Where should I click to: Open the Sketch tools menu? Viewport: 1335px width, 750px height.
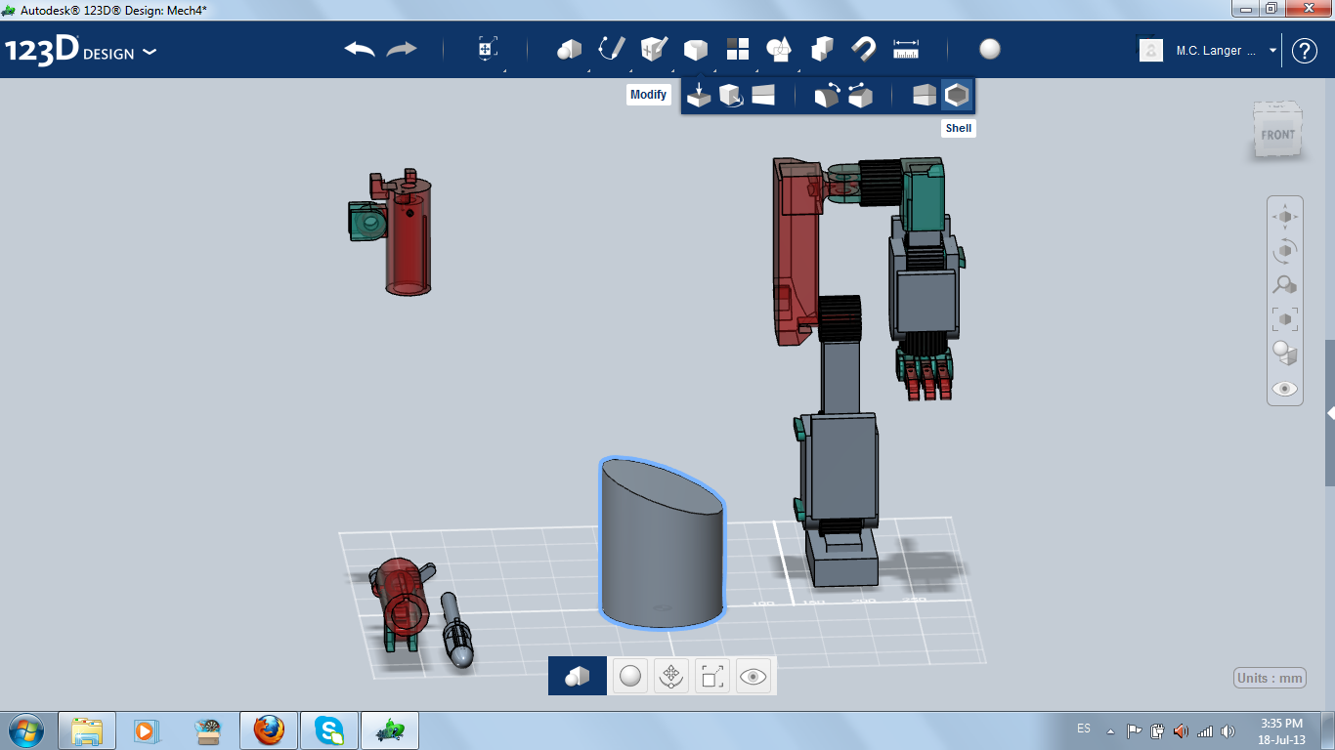point(612,49)
